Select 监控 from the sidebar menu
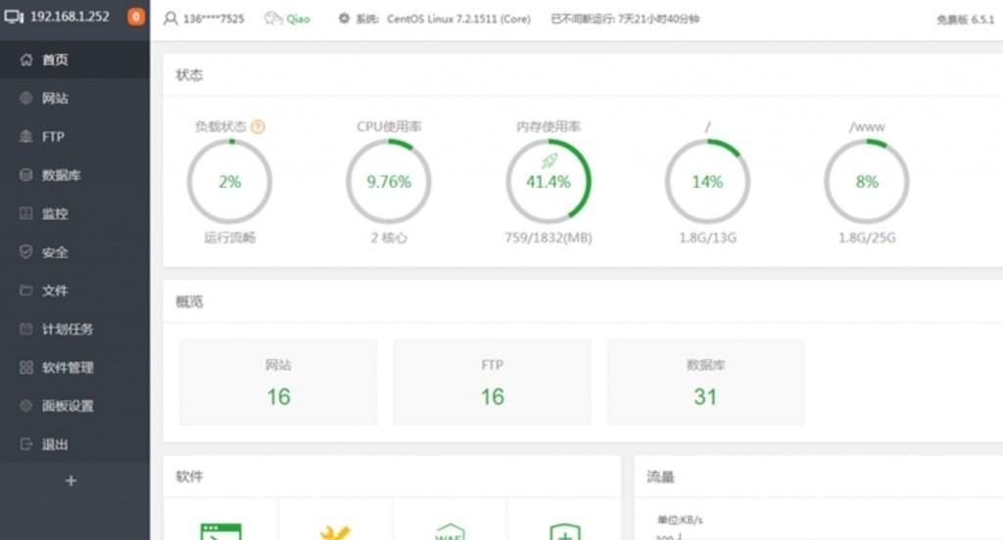 [x=55, y=214]
